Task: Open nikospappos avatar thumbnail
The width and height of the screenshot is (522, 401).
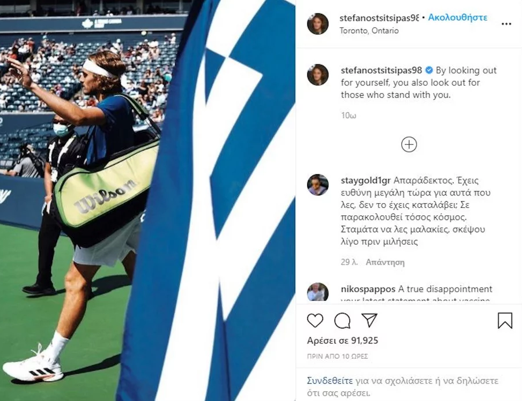Action: (x=317, y=292)
